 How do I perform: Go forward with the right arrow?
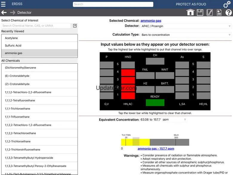(x=13, y=13)
